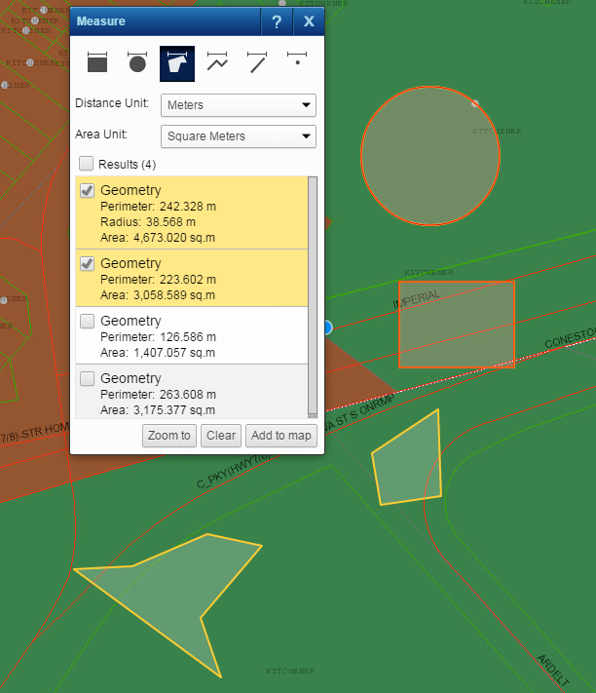Image resolution: width=596 pixels, height=693 pixels.
Task: Check the Geometry with perimeter 263.608 m
Action: point(88,378)
